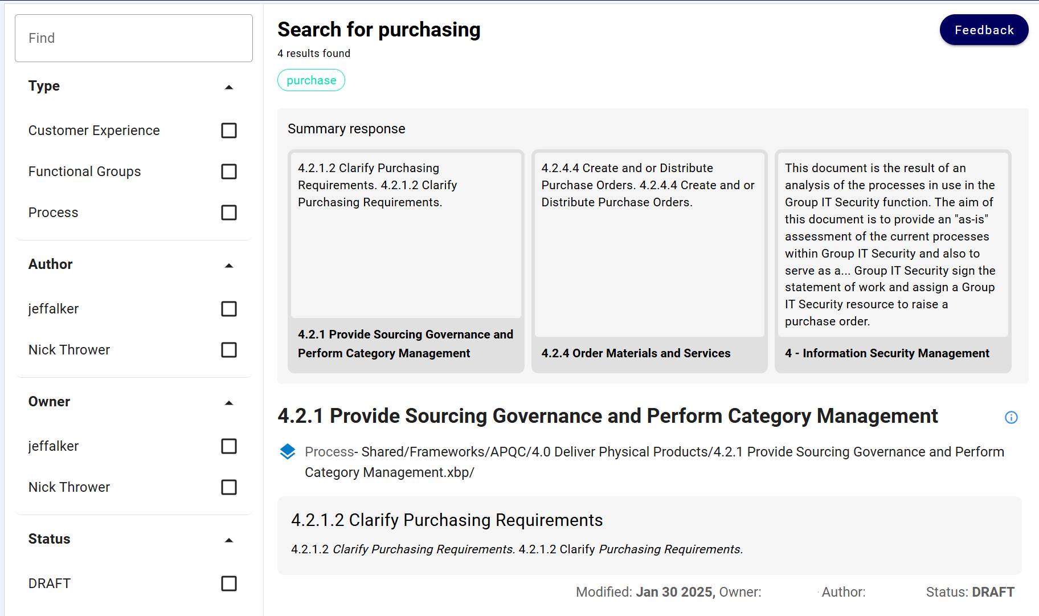The height and width of the screenshot is (616, 1039).
Task: Collapse the Type filter section
Action: click(229, 87)
